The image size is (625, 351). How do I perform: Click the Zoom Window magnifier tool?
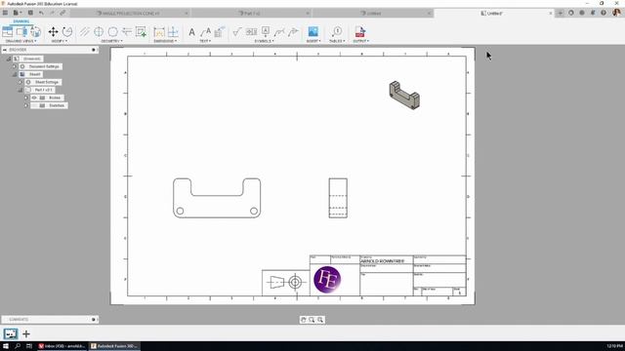click(x=312, y=320)
